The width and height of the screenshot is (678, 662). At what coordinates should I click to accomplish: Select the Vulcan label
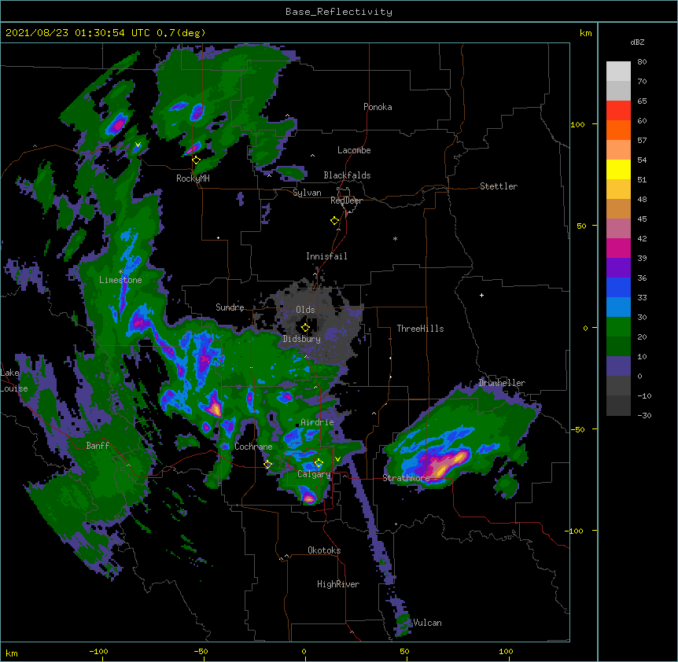point(427,623)
